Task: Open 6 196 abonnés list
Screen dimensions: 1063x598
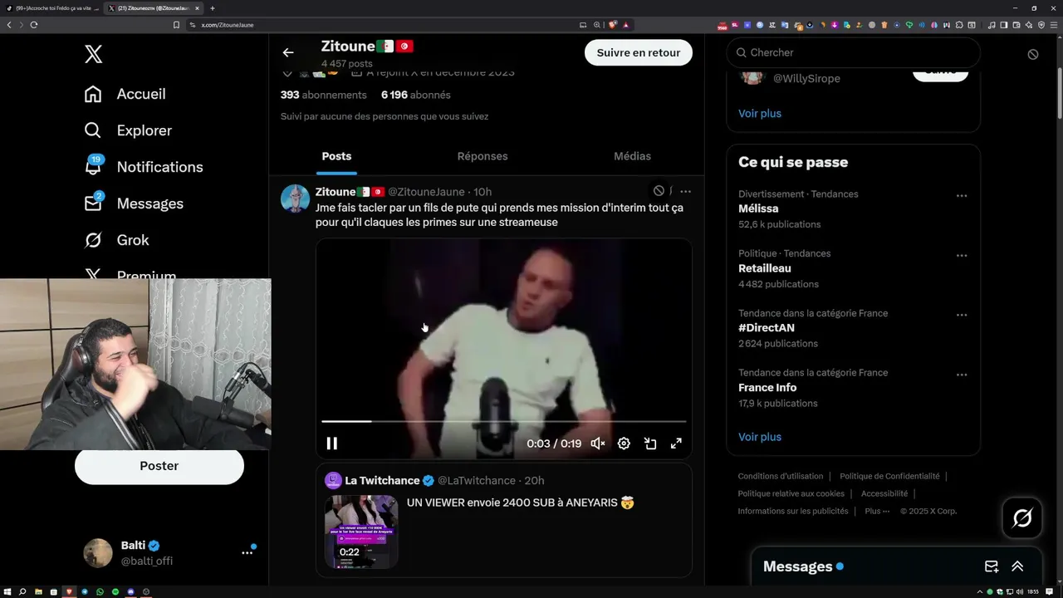Action: click(x=416, y=95)
